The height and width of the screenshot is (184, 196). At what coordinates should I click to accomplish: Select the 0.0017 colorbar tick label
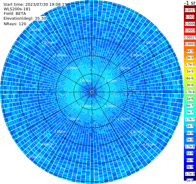pos(190,10)
